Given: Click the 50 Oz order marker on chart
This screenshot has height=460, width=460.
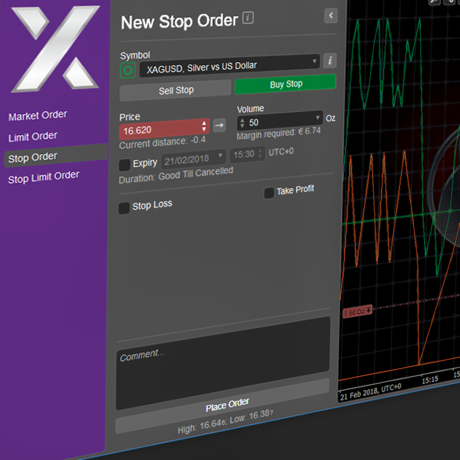Looking at the screenshot, I should (x=358, y=312).
